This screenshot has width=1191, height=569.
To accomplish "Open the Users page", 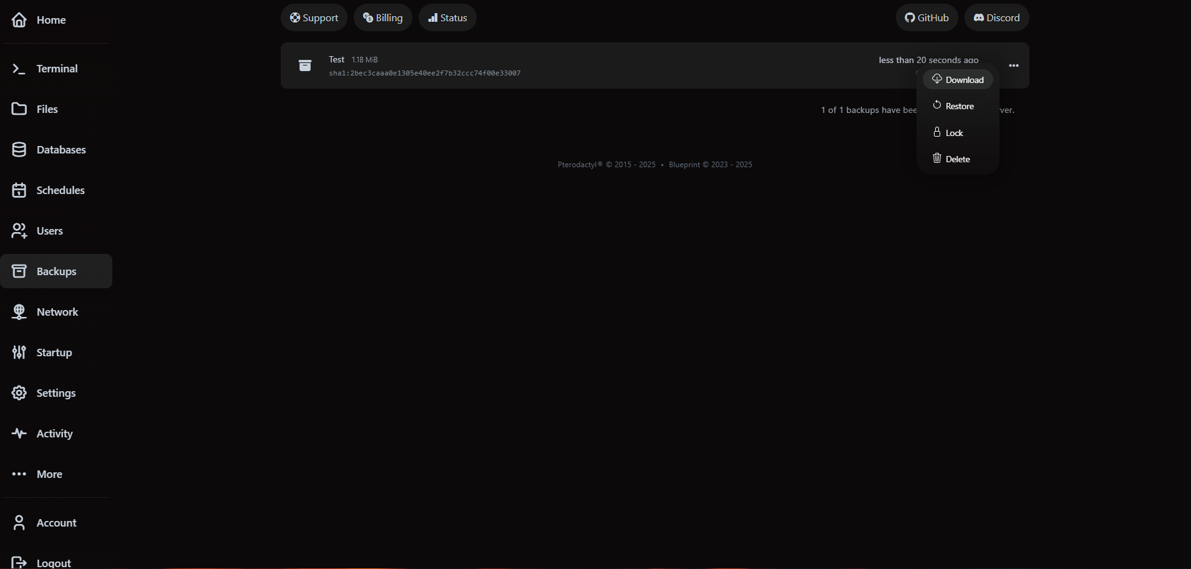I will (49, 230).
